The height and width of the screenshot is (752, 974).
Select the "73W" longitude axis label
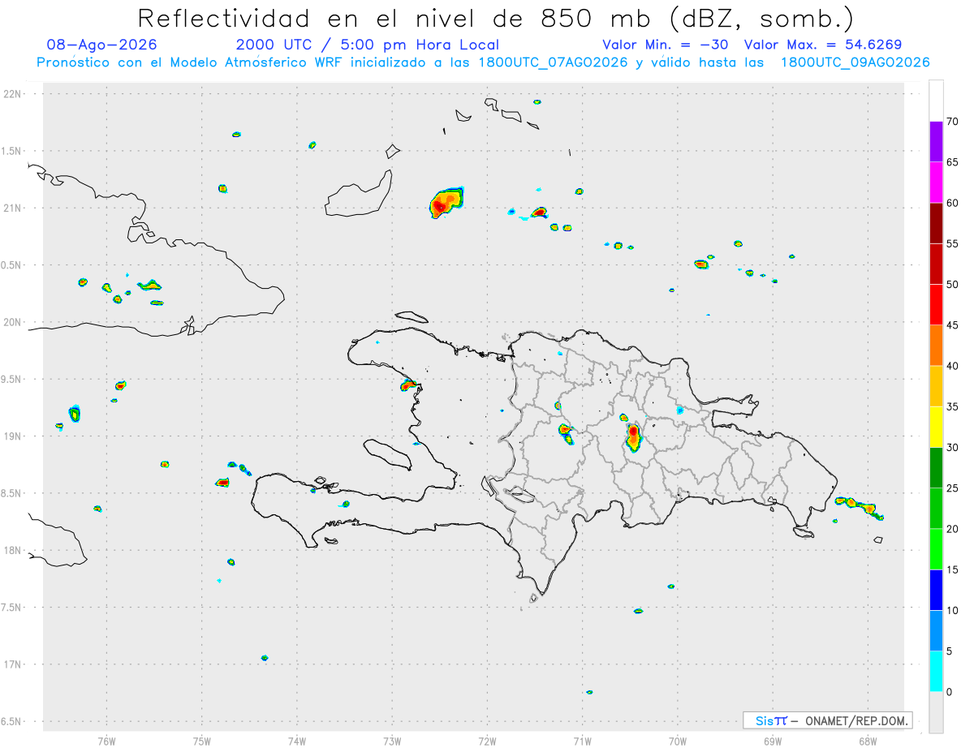pos(392,741)
